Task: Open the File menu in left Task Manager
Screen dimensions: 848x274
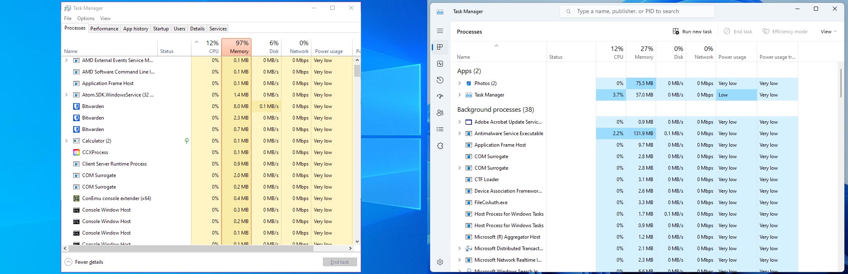Action: tap(68, 18)
